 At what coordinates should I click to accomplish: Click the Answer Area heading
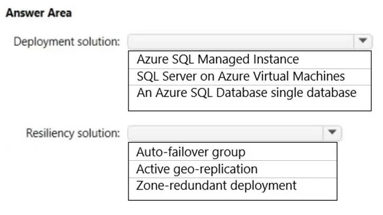coord(39,13)
